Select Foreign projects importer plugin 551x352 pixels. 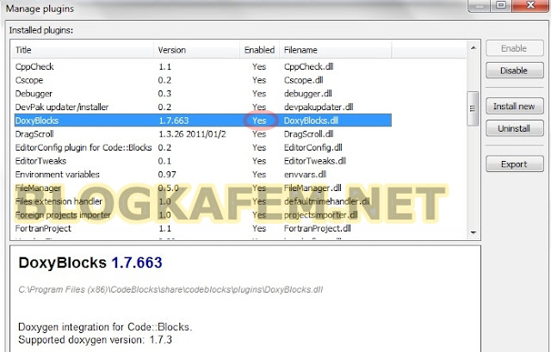pyautogui.click(x=203, y=214)
